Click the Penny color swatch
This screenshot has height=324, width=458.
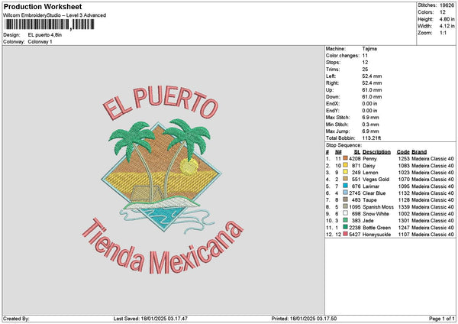(347, 158)
